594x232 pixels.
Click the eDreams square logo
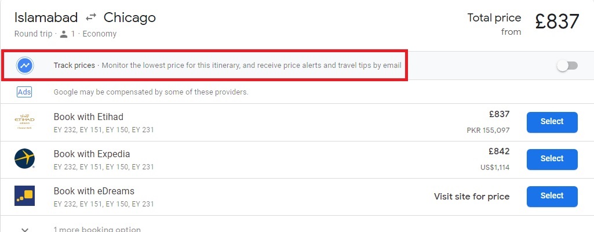[x=24, y=195]
